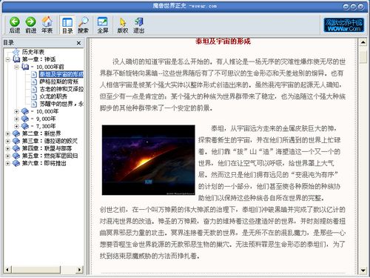Open the 搜索 magnifier search icon
The width and height of the screenshot is (370, 278).
coord(83,21)
